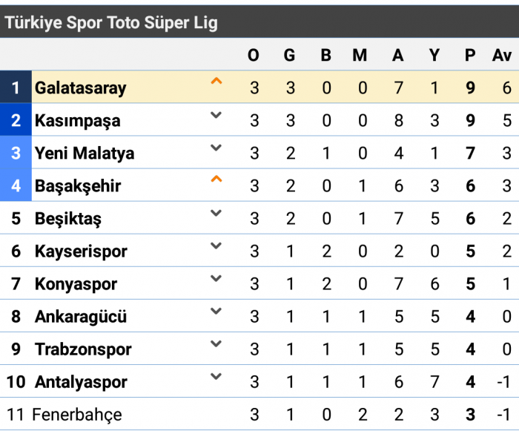Click the rank 1 dark blue badge

(16, 87)
